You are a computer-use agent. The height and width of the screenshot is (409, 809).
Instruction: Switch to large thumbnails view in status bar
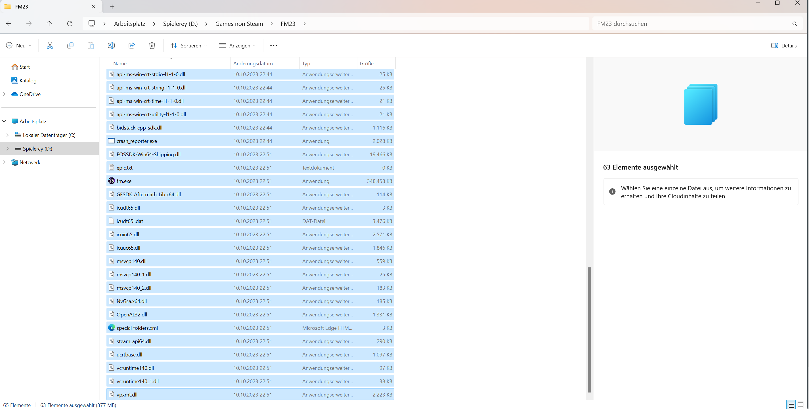click(x=800, y=405)
